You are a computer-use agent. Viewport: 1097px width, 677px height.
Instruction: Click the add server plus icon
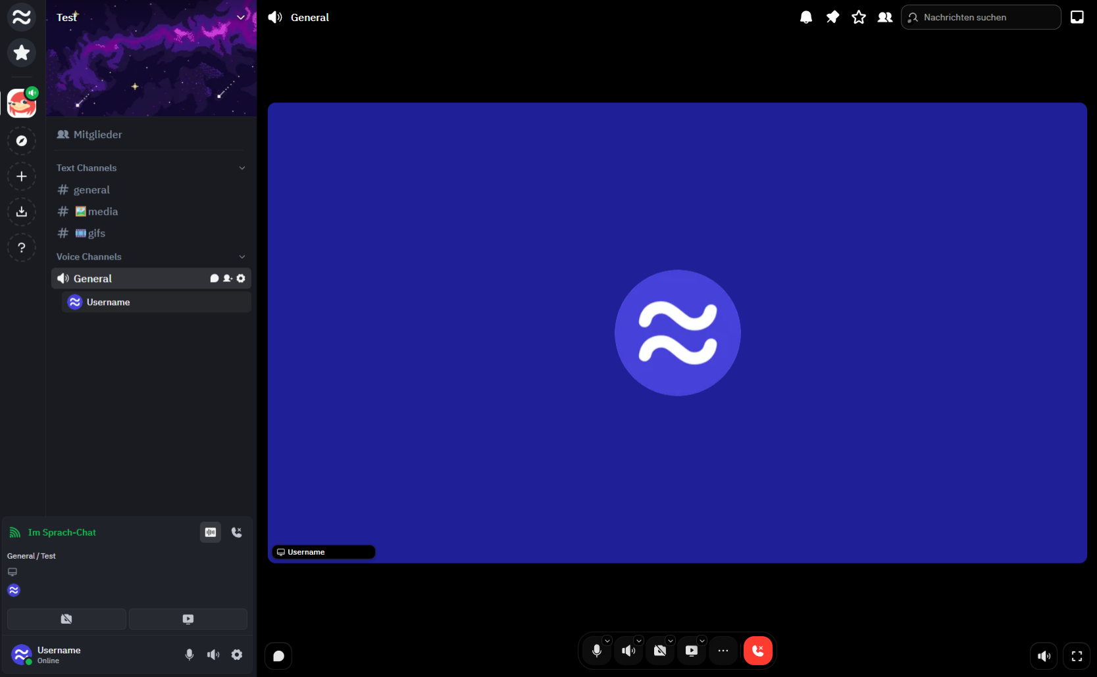(x=22, y=176)
